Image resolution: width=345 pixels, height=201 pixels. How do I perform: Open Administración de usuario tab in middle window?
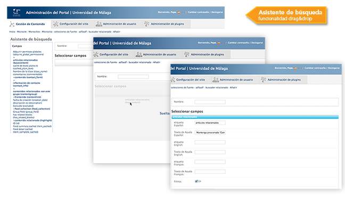coord(156,54)
